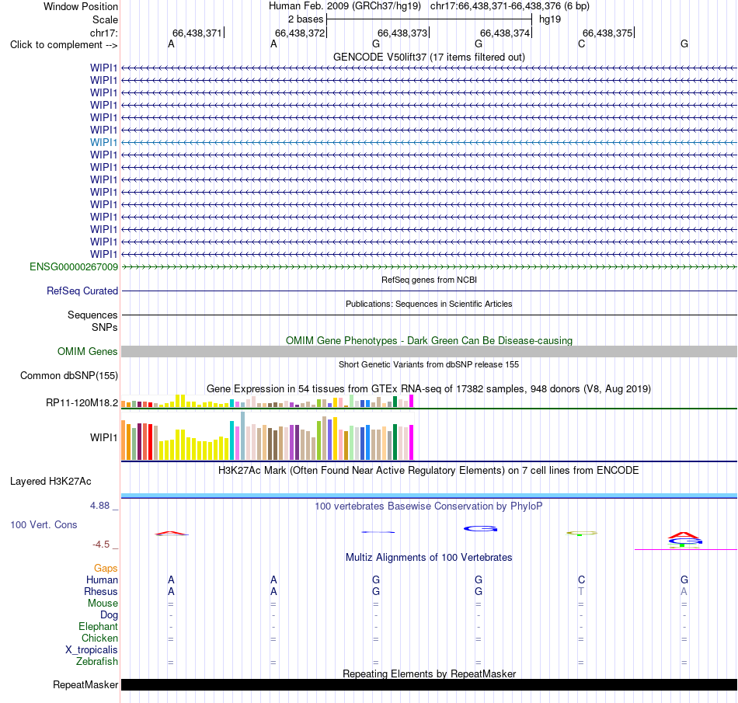The image size is (738, 703).
Task: Click the 'Mouse' alignment row label
Action: coord(103,604)
